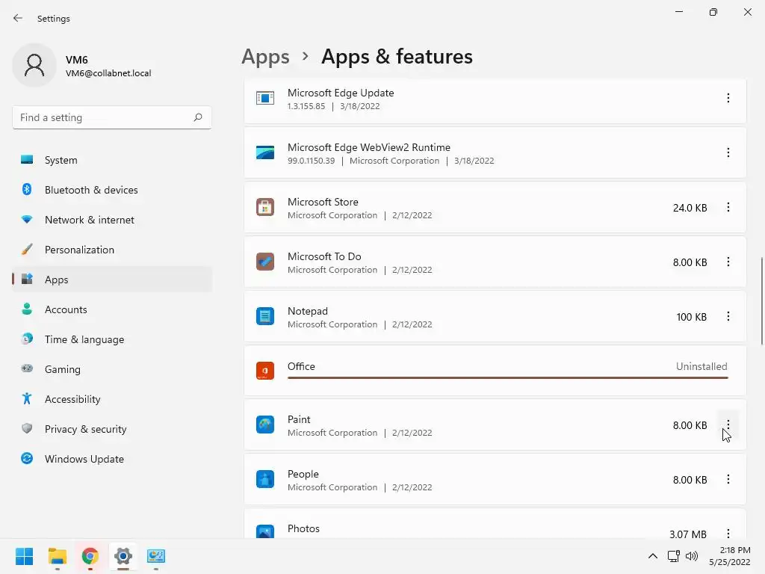Open Chrome from the taskbar

tap(90, 556)
